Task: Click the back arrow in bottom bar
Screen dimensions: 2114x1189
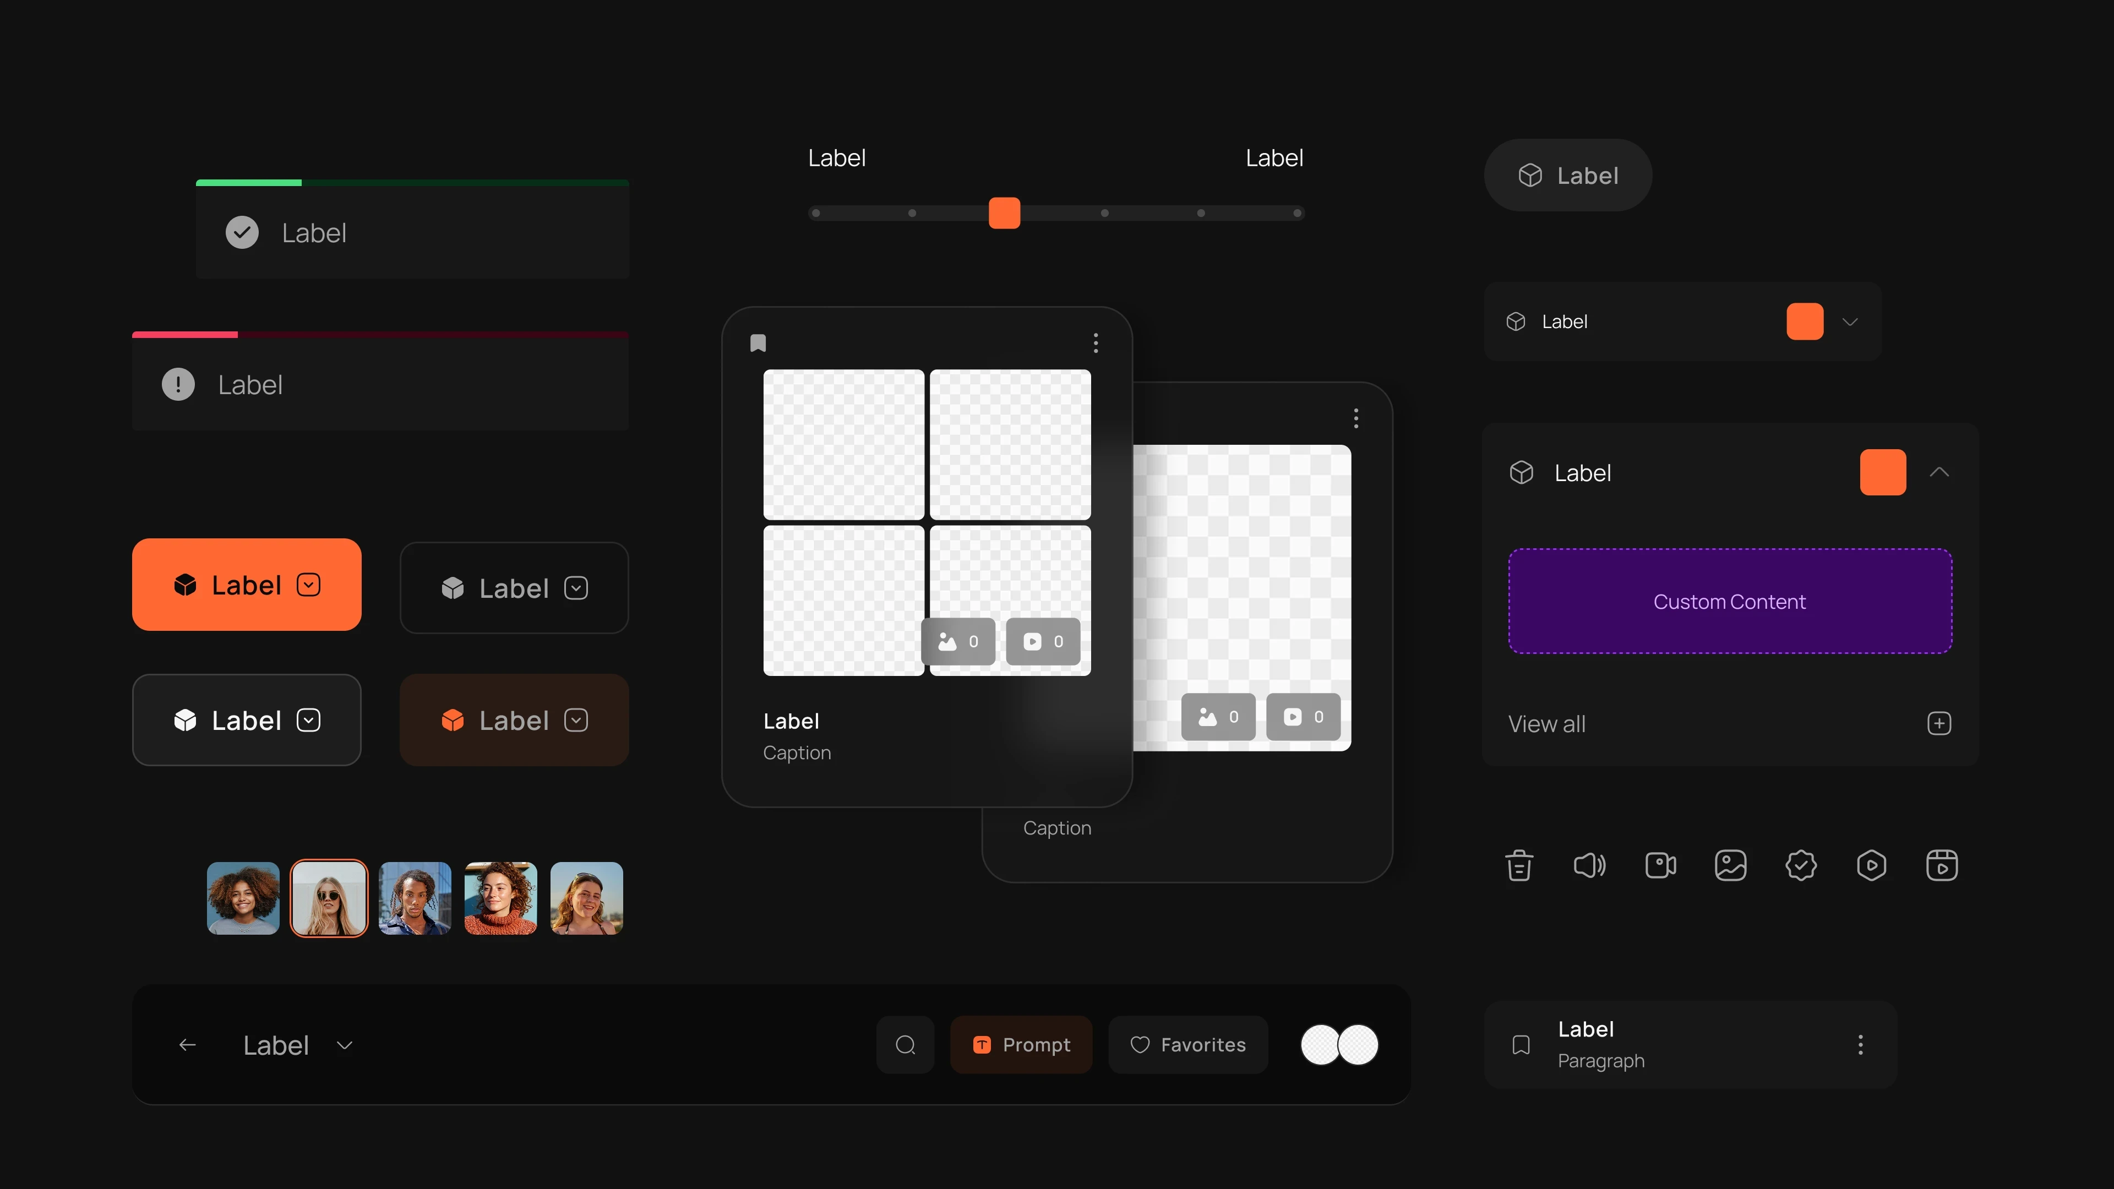Action: point(187,1045)
